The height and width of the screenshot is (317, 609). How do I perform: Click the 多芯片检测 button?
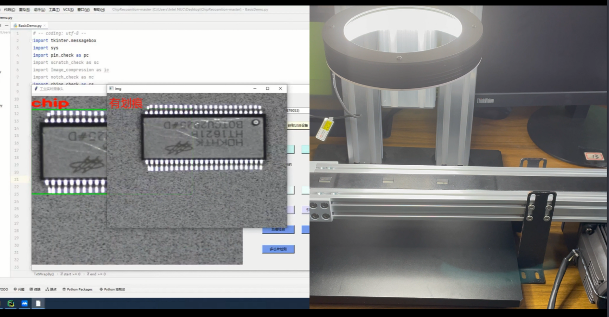click(x=278, y=249)
